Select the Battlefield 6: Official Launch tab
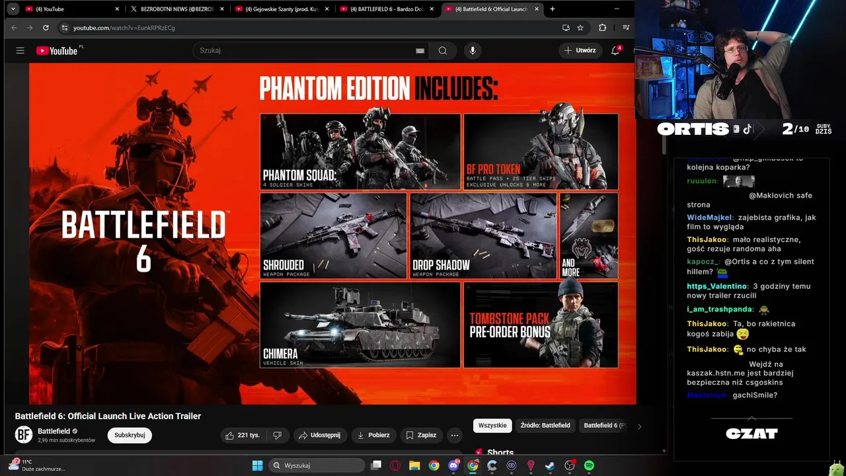Image resolution: width=846 pixels, height=476 pixels. click(x=492, y=9)
